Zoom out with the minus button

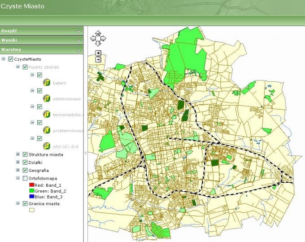98,59
